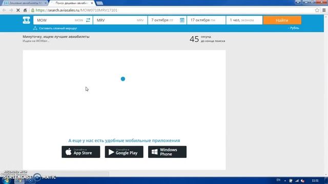Edit the origin field MOW
328x184 pixels.
63,20
